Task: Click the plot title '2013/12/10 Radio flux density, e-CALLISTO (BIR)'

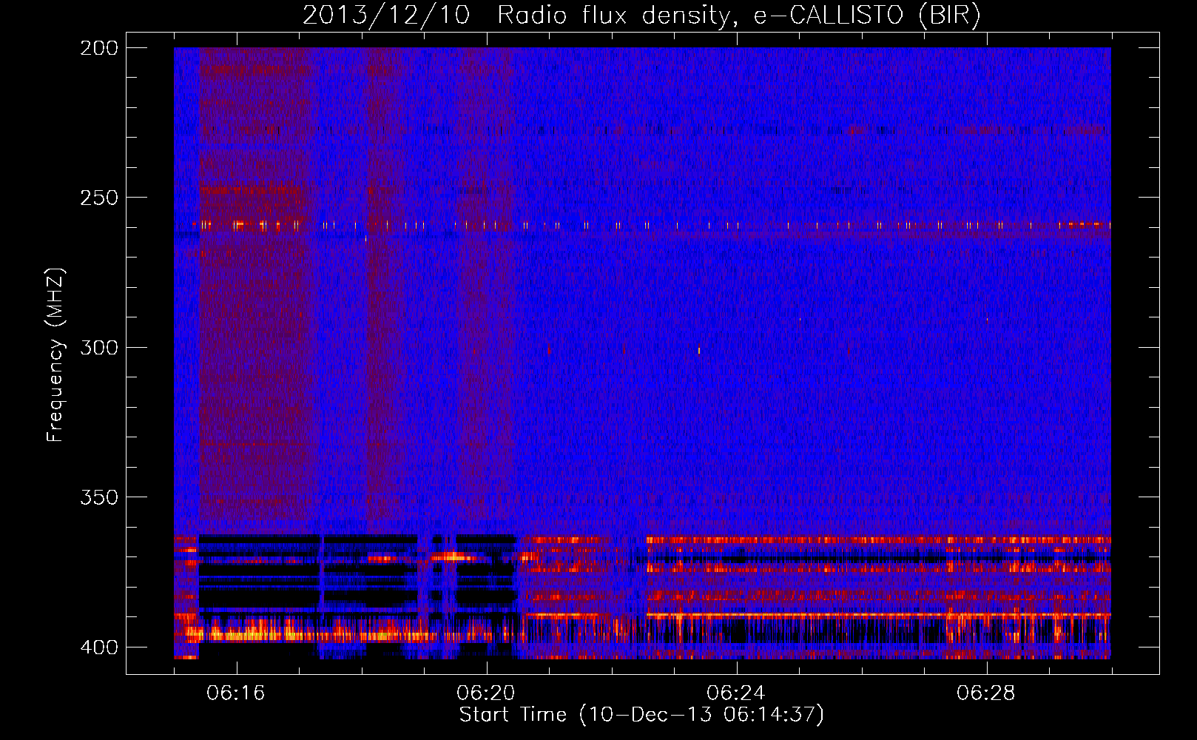Action: pos(641,16)
